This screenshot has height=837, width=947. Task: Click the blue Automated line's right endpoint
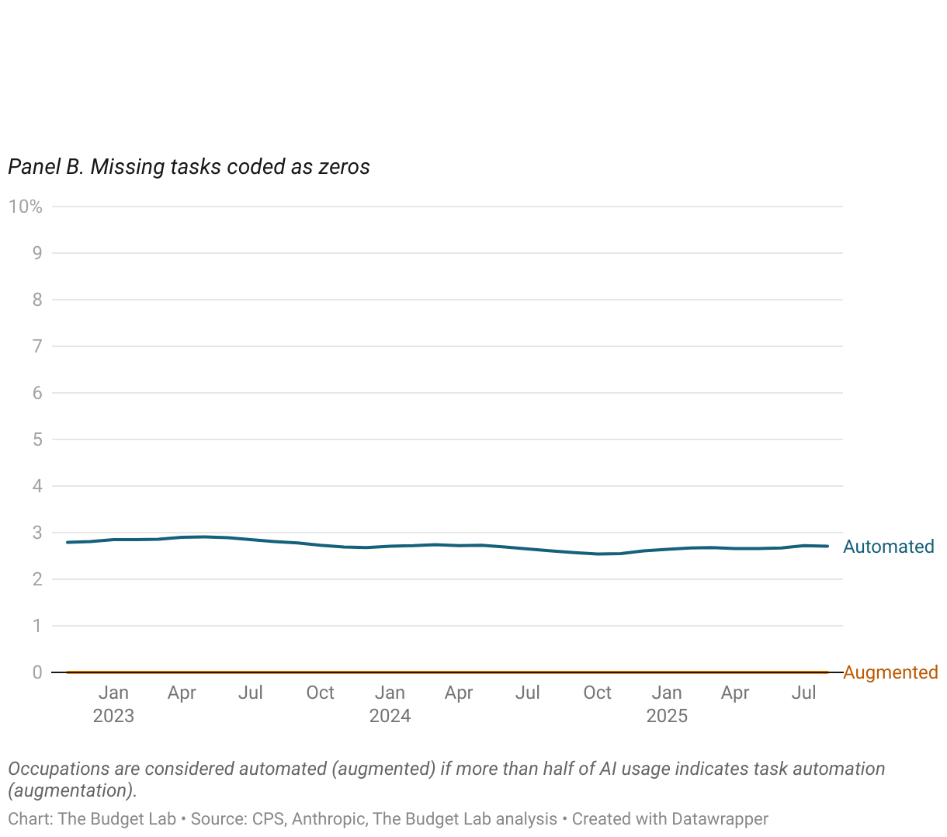click(827, 546)
